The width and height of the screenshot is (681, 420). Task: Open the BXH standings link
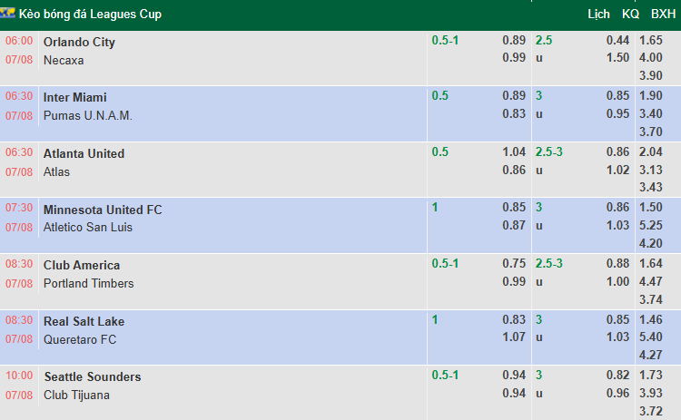[663, 14]
